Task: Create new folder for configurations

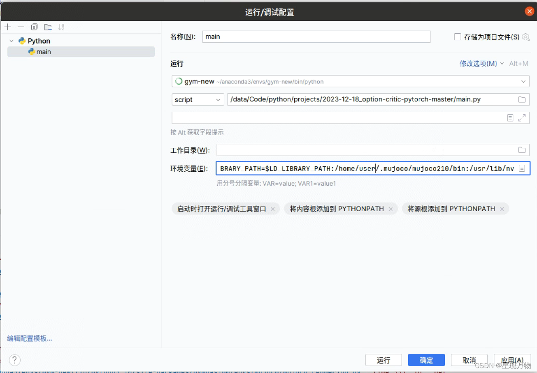Action: point(48,27)
